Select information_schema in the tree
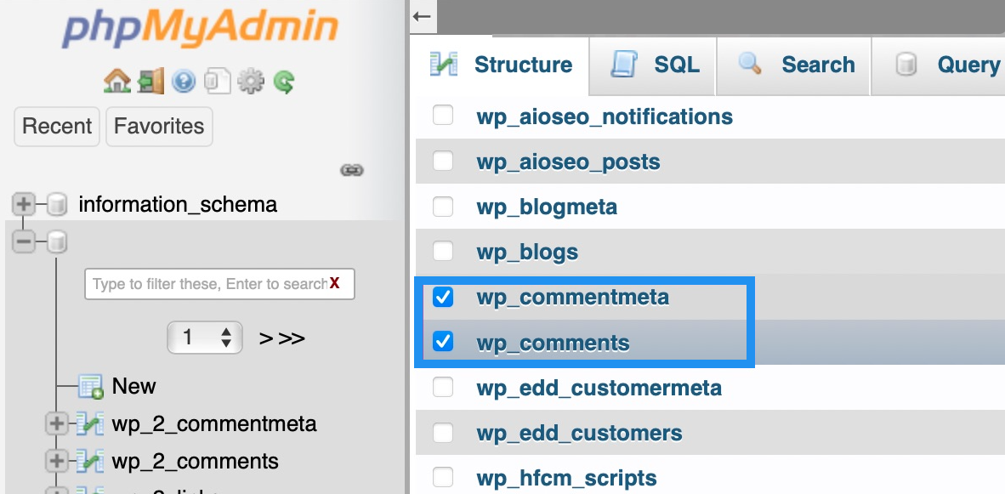1005x494 pixels. click(178, 205)
